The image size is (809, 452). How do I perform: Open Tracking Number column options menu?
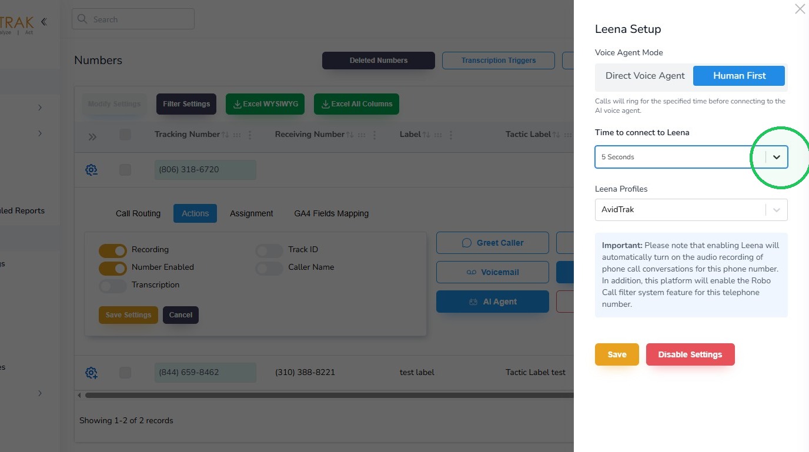coord(250,135)
